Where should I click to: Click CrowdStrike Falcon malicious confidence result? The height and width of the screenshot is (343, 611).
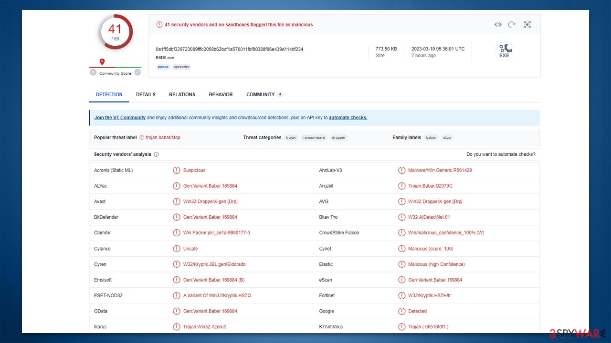point(446,233)
